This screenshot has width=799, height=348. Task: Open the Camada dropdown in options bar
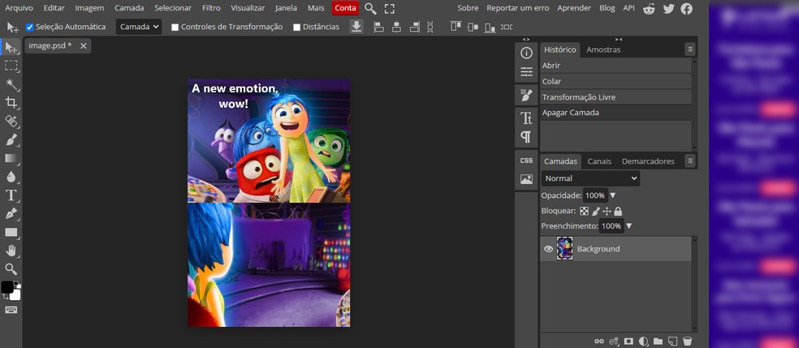click(x=139, y=27)
